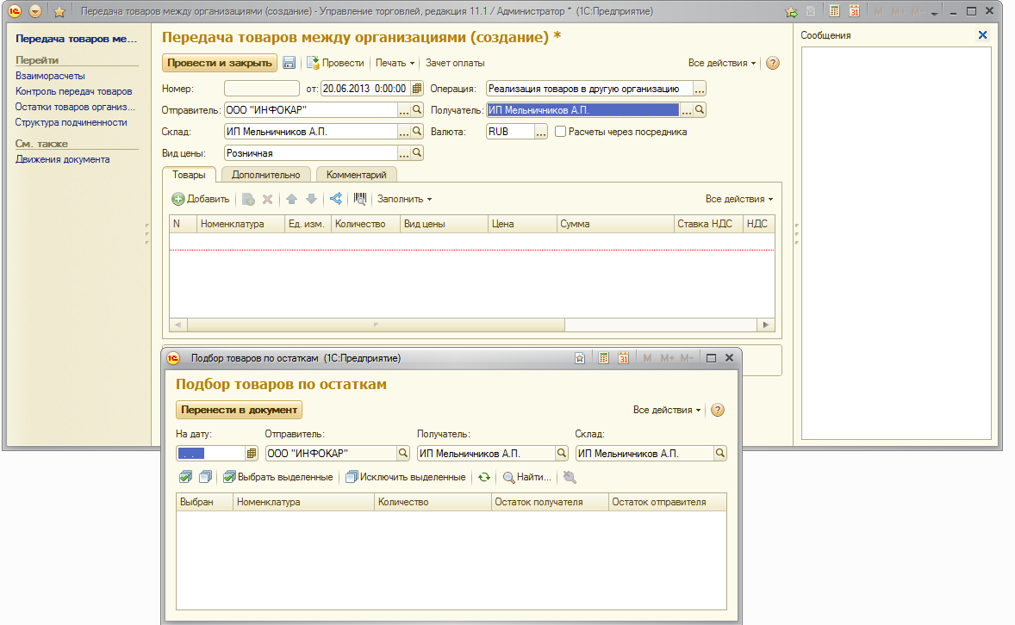This screenshot has height=625, width=1015.
Task: Click cancel search icon in Подбор toolbar
Action: point(570,477)
